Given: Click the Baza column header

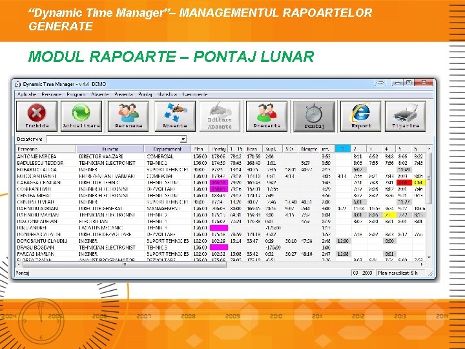Looking at the screenshot, I should click(x=254, y=149).
